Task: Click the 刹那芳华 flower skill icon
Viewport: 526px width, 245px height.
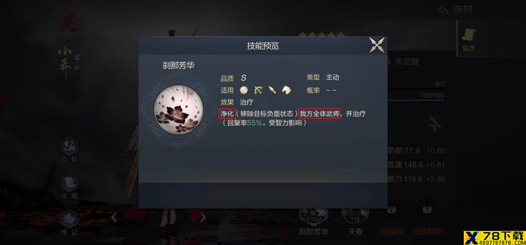Action: coord(178,110)
